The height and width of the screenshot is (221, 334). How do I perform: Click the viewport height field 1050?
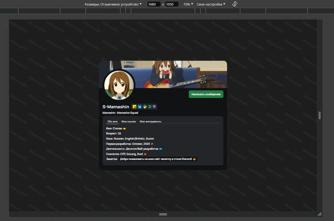(x=172, y=4)
